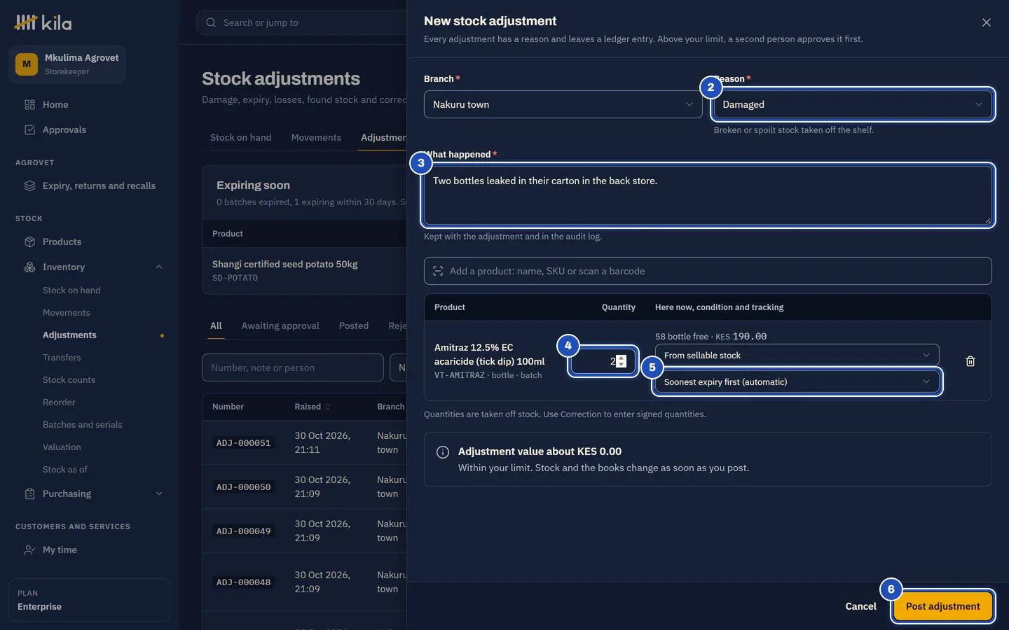Open the Reason dropdown showing Damaged
1009x630 pixels.
[853, 104]
